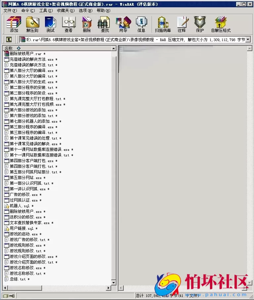Expand the archive path dropdown
The image size is (254, 300).
point(248,39)
